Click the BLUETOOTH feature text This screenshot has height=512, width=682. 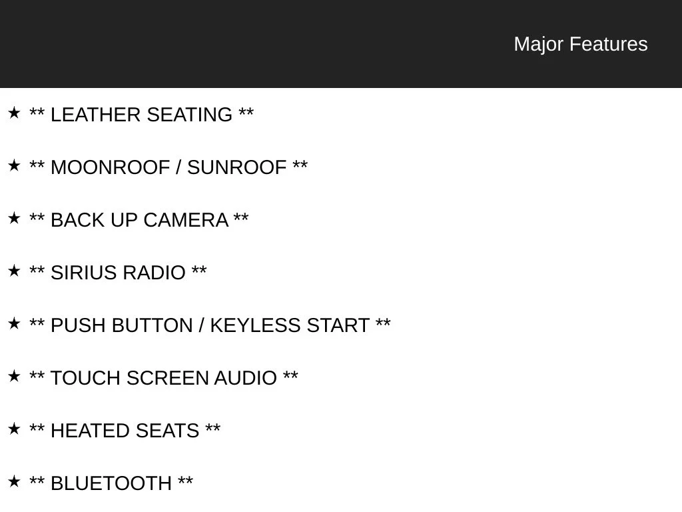click(x=111, y=484)
